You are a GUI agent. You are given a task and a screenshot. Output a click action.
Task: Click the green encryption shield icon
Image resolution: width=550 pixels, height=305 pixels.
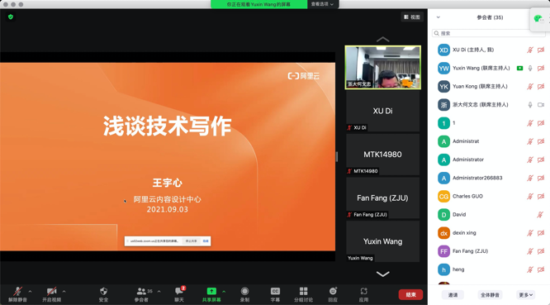(x=11, y=17)
